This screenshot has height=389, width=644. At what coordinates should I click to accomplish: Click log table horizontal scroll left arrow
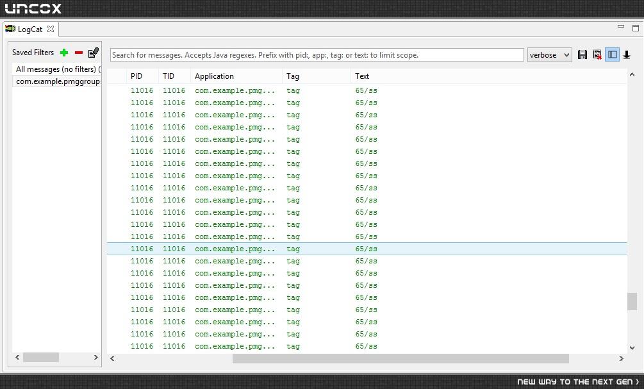(x=112, y=359)
